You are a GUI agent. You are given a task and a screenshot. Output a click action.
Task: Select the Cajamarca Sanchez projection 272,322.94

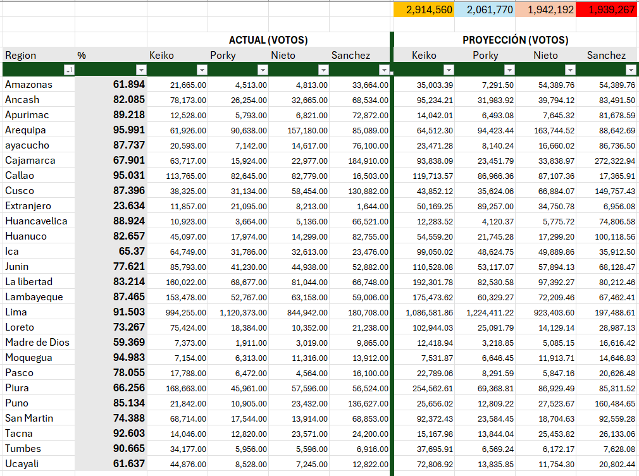coord(606,161)
